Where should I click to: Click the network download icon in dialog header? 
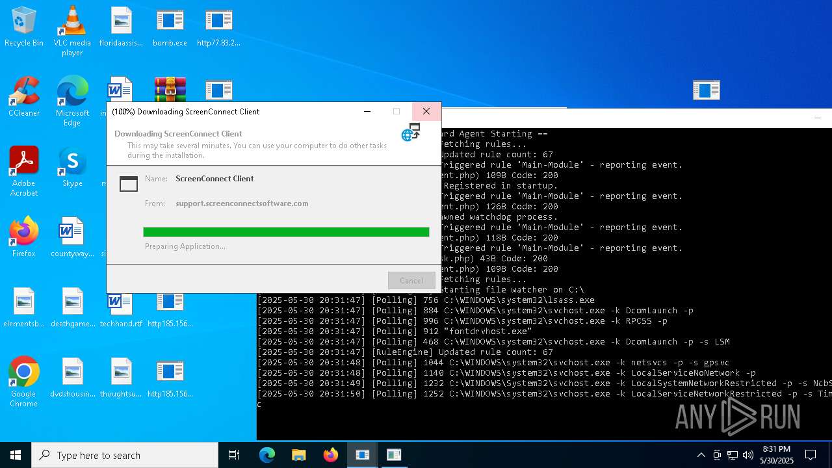tap(411, 132)
